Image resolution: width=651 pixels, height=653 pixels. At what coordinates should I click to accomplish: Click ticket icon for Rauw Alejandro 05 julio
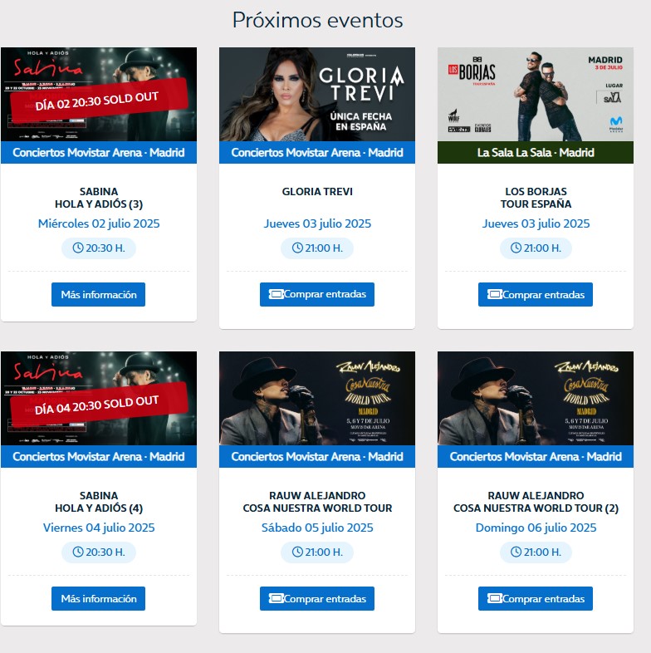[276, 598]
